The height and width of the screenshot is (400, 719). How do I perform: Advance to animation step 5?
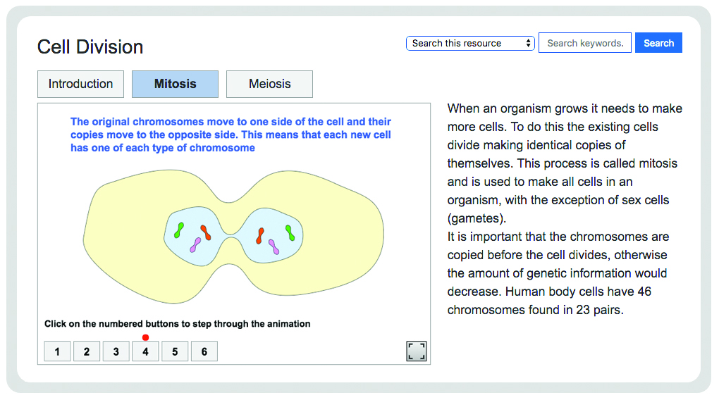point(175,351)
